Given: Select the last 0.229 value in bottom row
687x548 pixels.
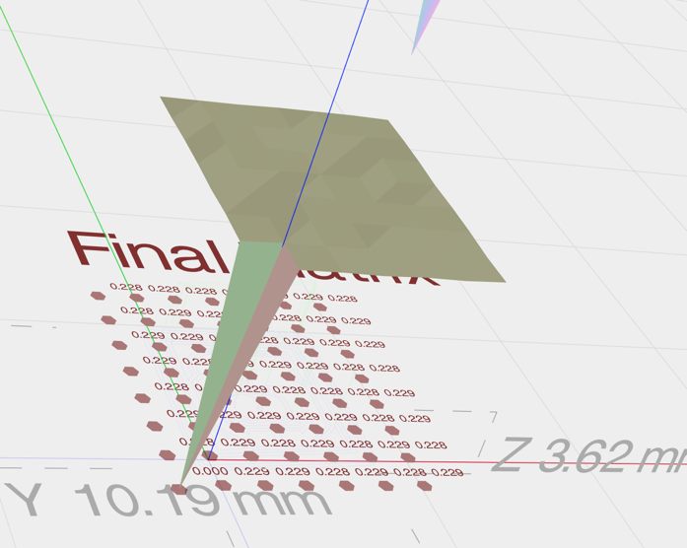Looking at the screenshot, I should click(447, 473).
